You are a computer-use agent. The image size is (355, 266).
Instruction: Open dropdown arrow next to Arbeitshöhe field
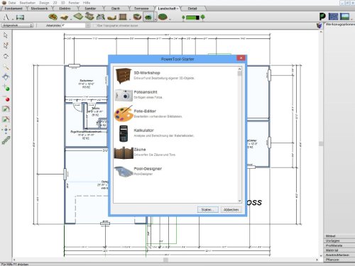point(88,26)
